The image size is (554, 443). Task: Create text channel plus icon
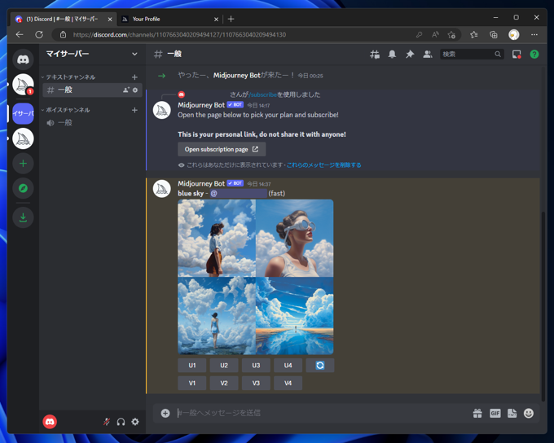[134, 77]
